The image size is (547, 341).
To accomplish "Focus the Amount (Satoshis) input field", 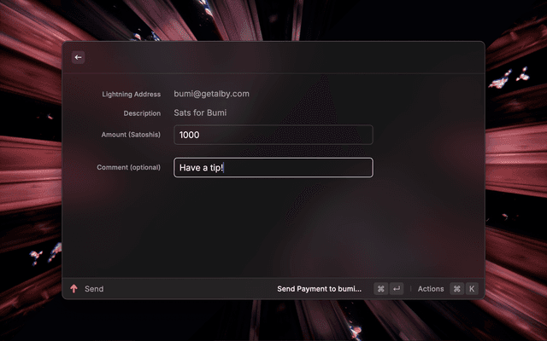I will [273, 135].
